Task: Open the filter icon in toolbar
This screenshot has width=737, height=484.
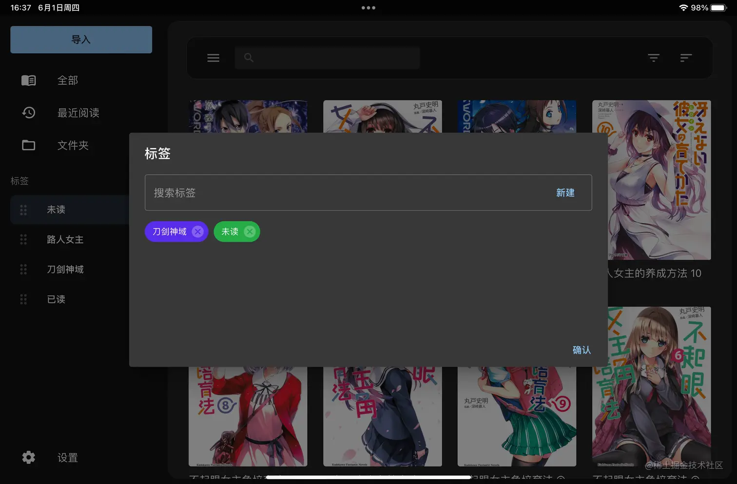Action: pyautogui.click(x=654, y=58)
